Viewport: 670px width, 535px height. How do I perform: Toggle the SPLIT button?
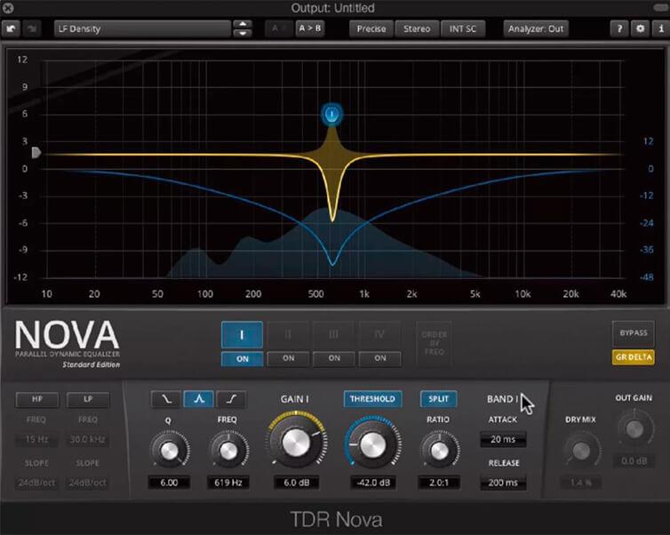click(438, 399)
